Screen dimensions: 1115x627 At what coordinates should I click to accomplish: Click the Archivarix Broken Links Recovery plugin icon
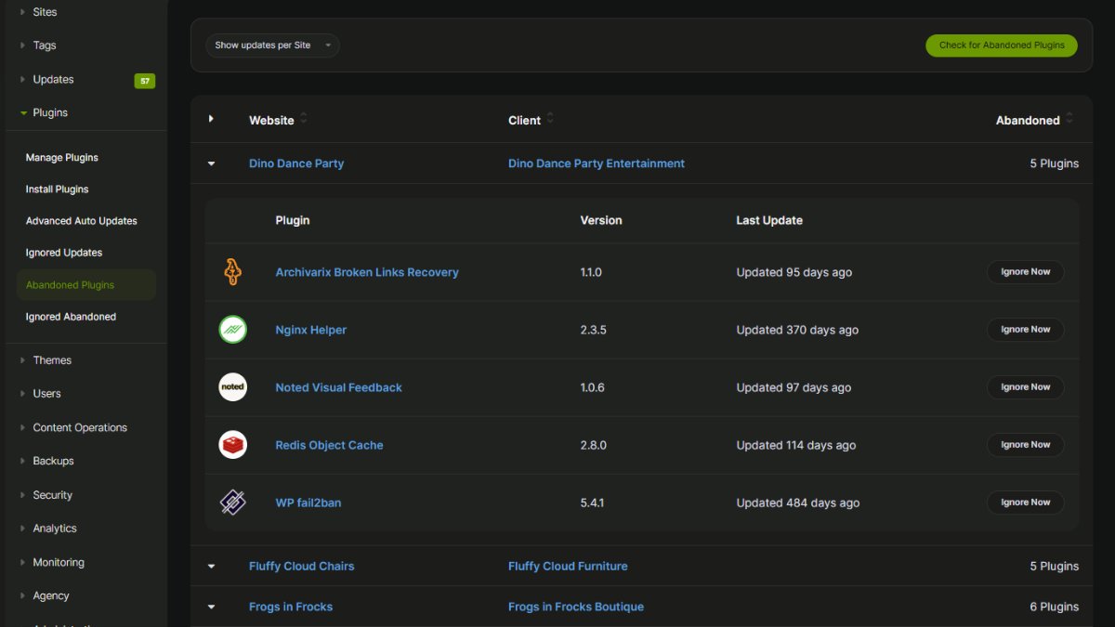pos(232,272)
